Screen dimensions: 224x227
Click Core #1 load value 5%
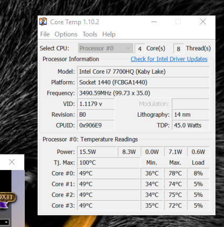[x=198, y=184]
